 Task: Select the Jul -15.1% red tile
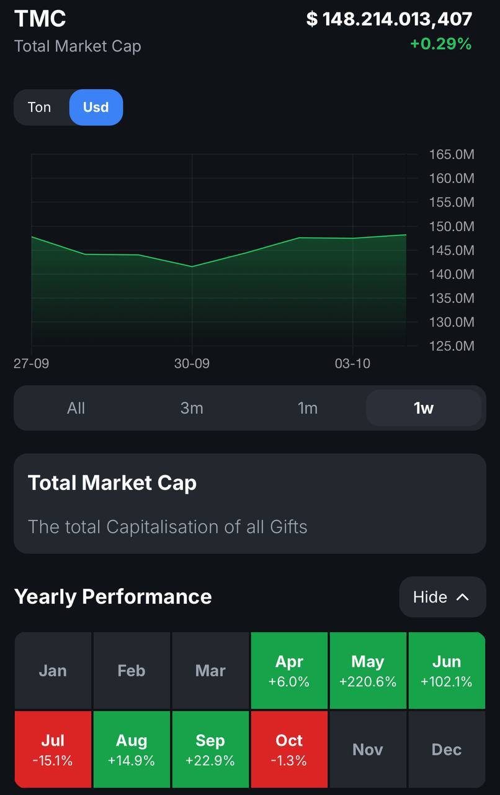53,750
